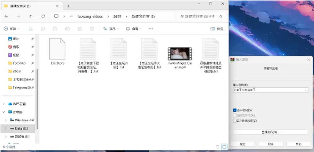Click the chevron after laowang_videos in the address bar
The width and height of the screenshot is (314, 152).
click(x=108, y=16)
